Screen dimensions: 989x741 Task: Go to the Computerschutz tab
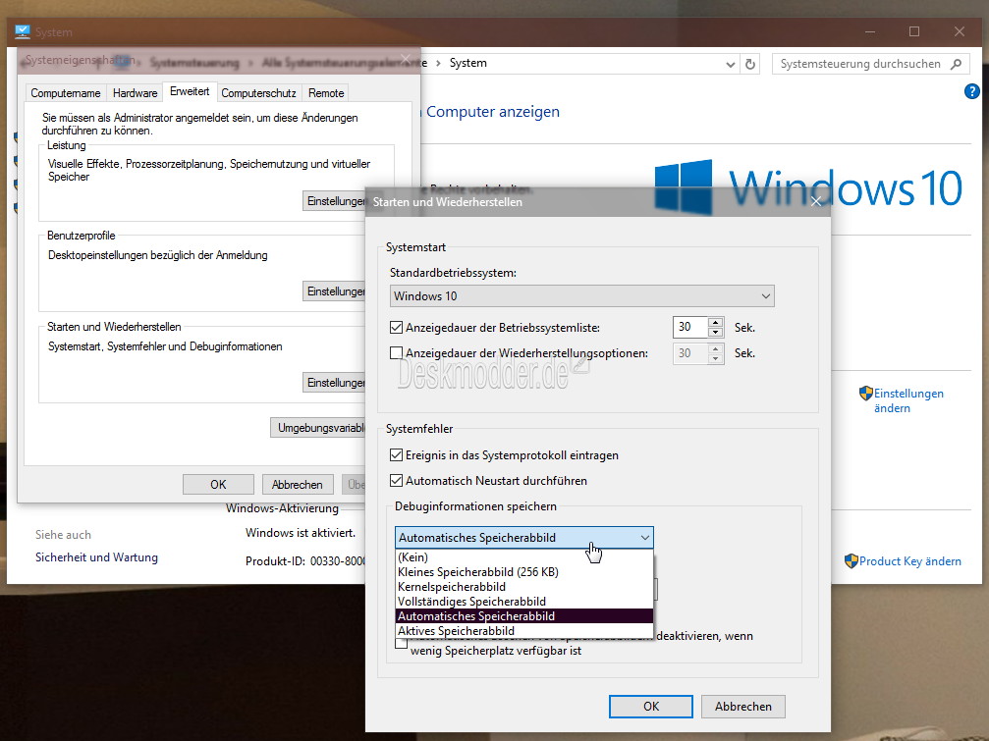[x=258, y=93]
